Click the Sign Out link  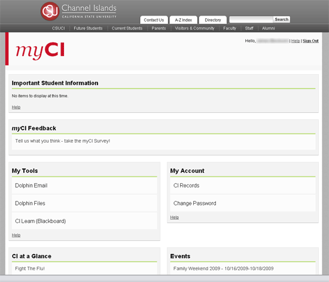click(x=310, y=41)
